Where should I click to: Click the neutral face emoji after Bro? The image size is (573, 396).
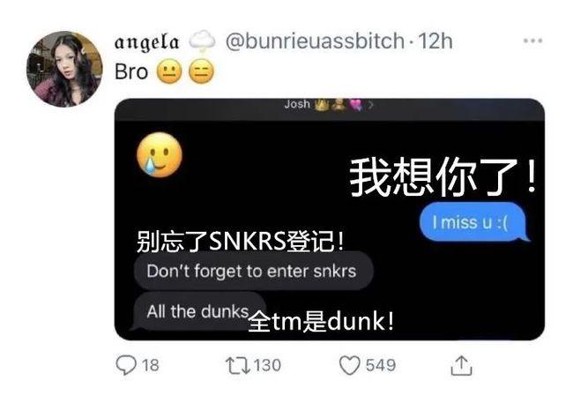[169, 71]
